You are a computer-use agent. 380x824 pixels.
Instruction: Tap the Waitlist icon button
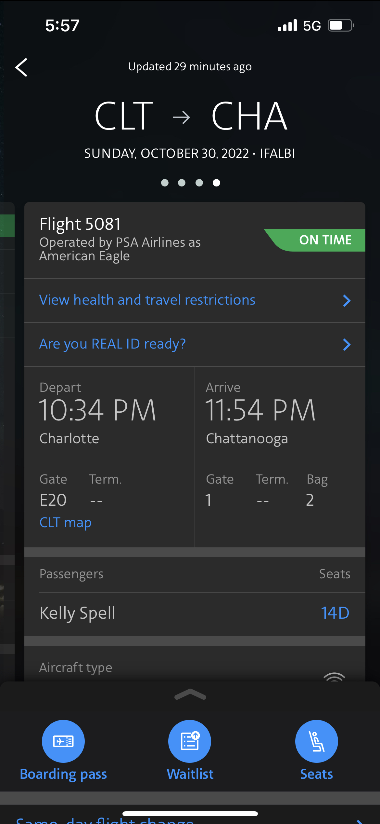click(190, 741)
